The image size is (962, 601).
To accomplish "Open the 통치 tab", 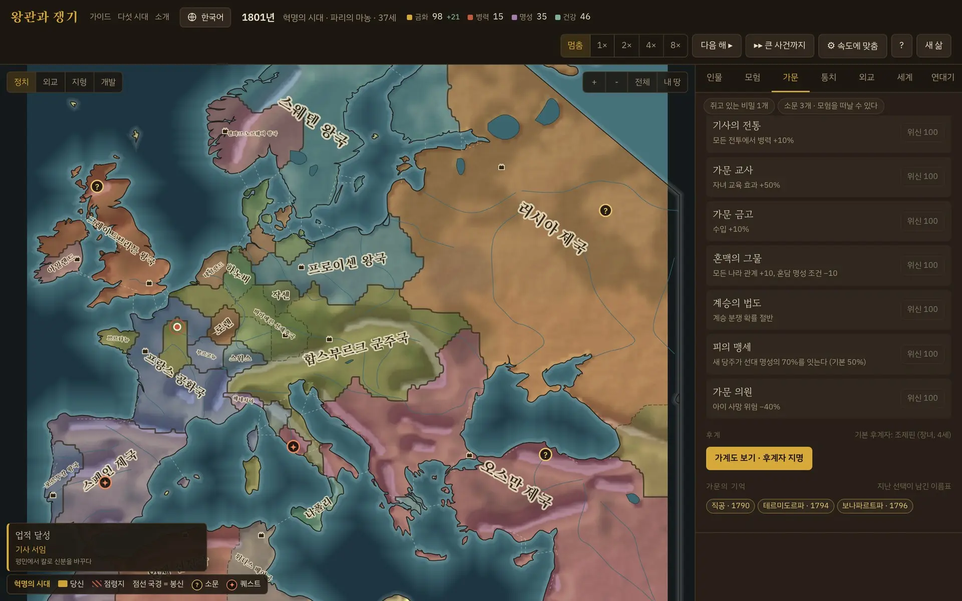I will (829, 78).
